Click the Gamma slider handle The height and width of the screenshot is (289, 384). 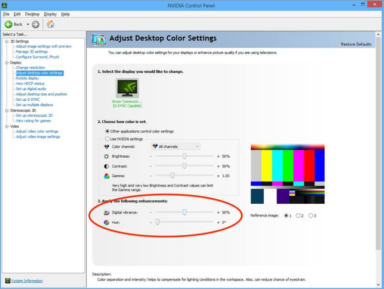(x=173, y=175)
